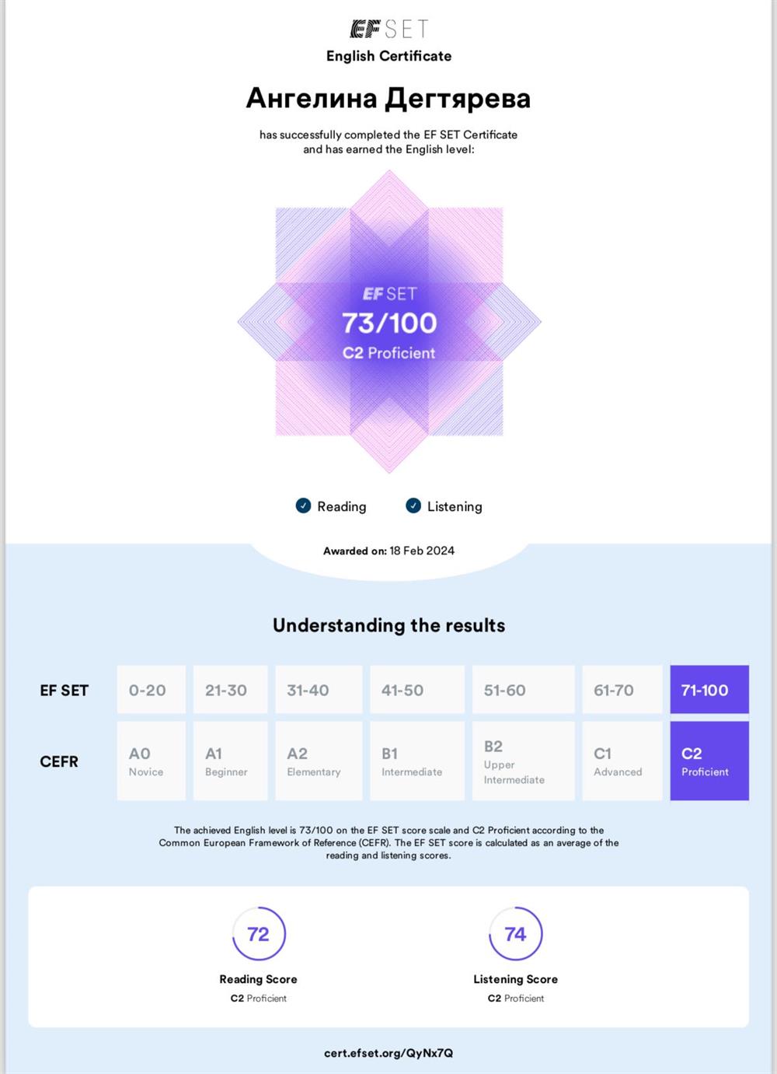Click the 73/100 score badge
777x1074 pixels.
point(389,322)
